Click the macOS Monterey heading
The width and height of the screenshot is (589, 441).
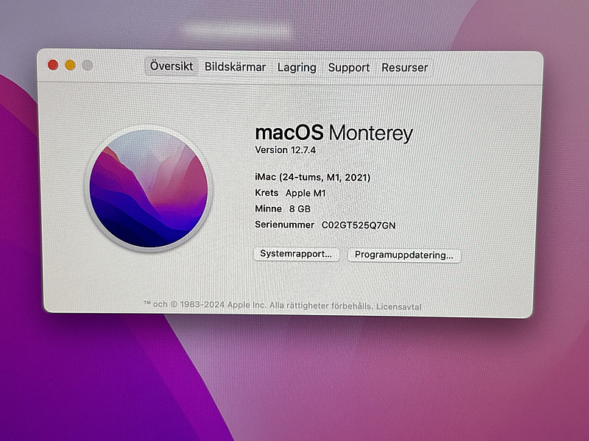click(334, 133)
